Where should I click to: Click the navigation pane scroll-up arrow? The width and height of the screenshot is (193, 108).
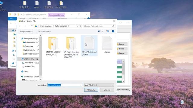tap(41, 36)
